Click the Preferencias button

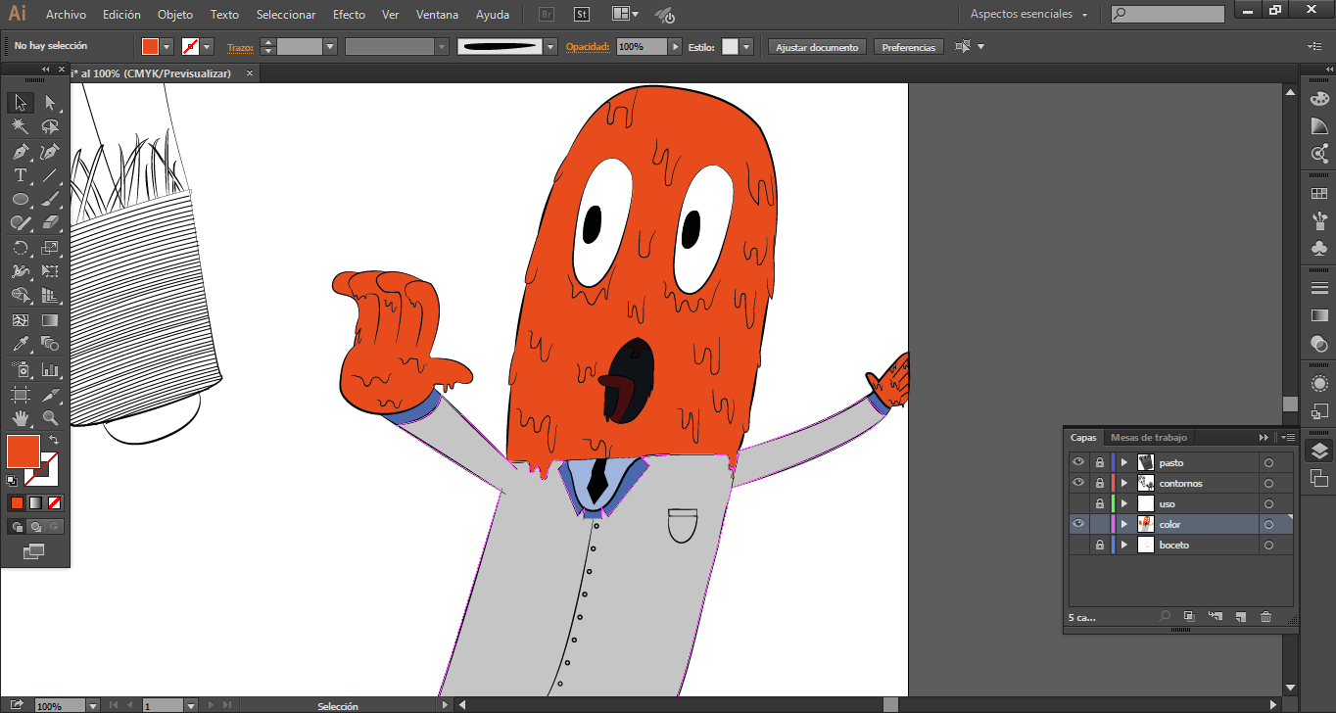click(908, 47)
